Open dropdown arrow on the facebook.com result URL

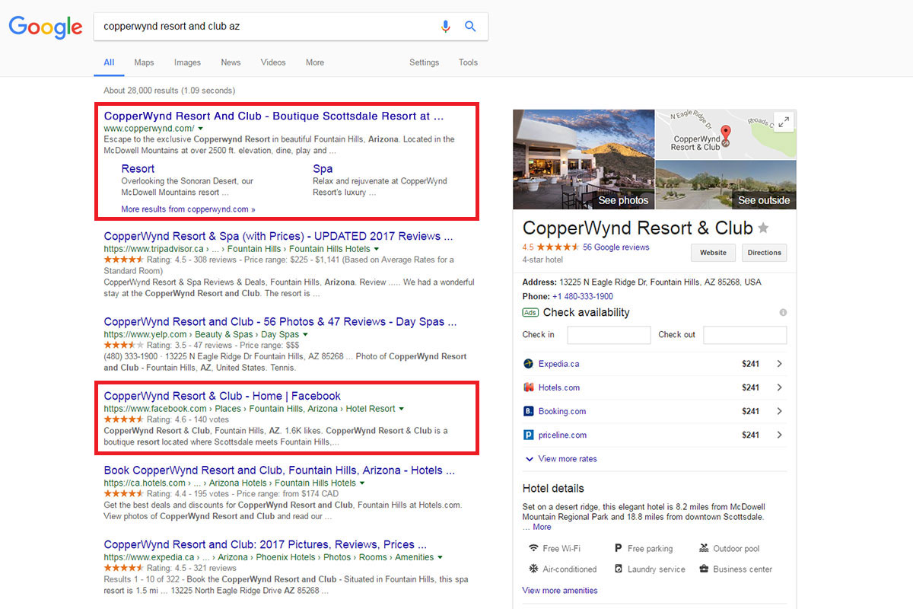pyautogui.click(x=401, y=409)
